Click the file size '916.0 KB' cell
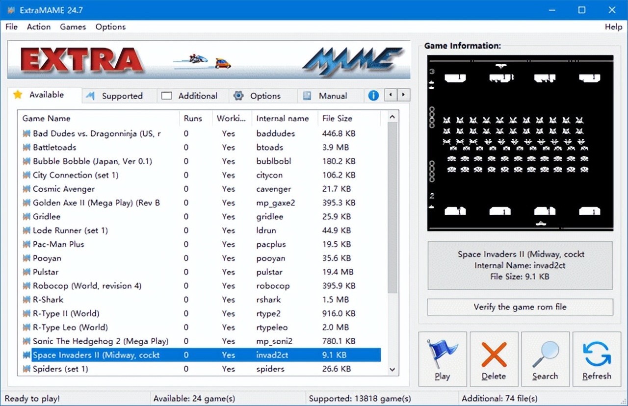 click(339, 313)
